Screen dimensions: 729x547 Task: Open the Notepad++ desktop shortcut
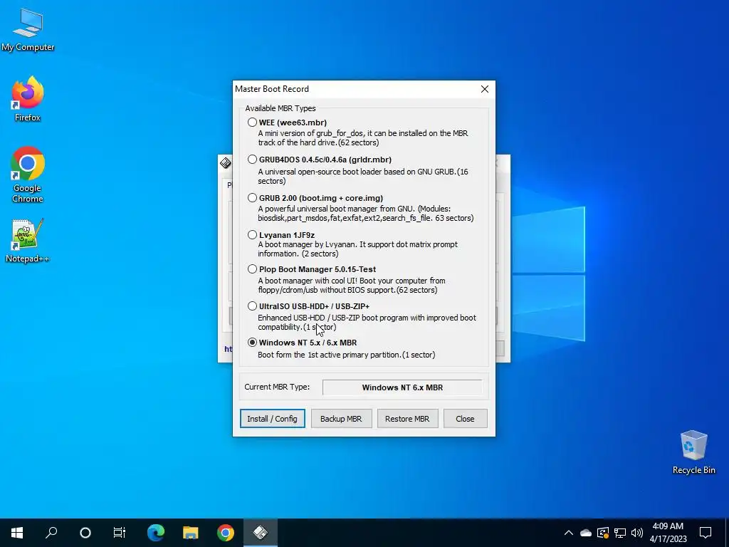28,241
